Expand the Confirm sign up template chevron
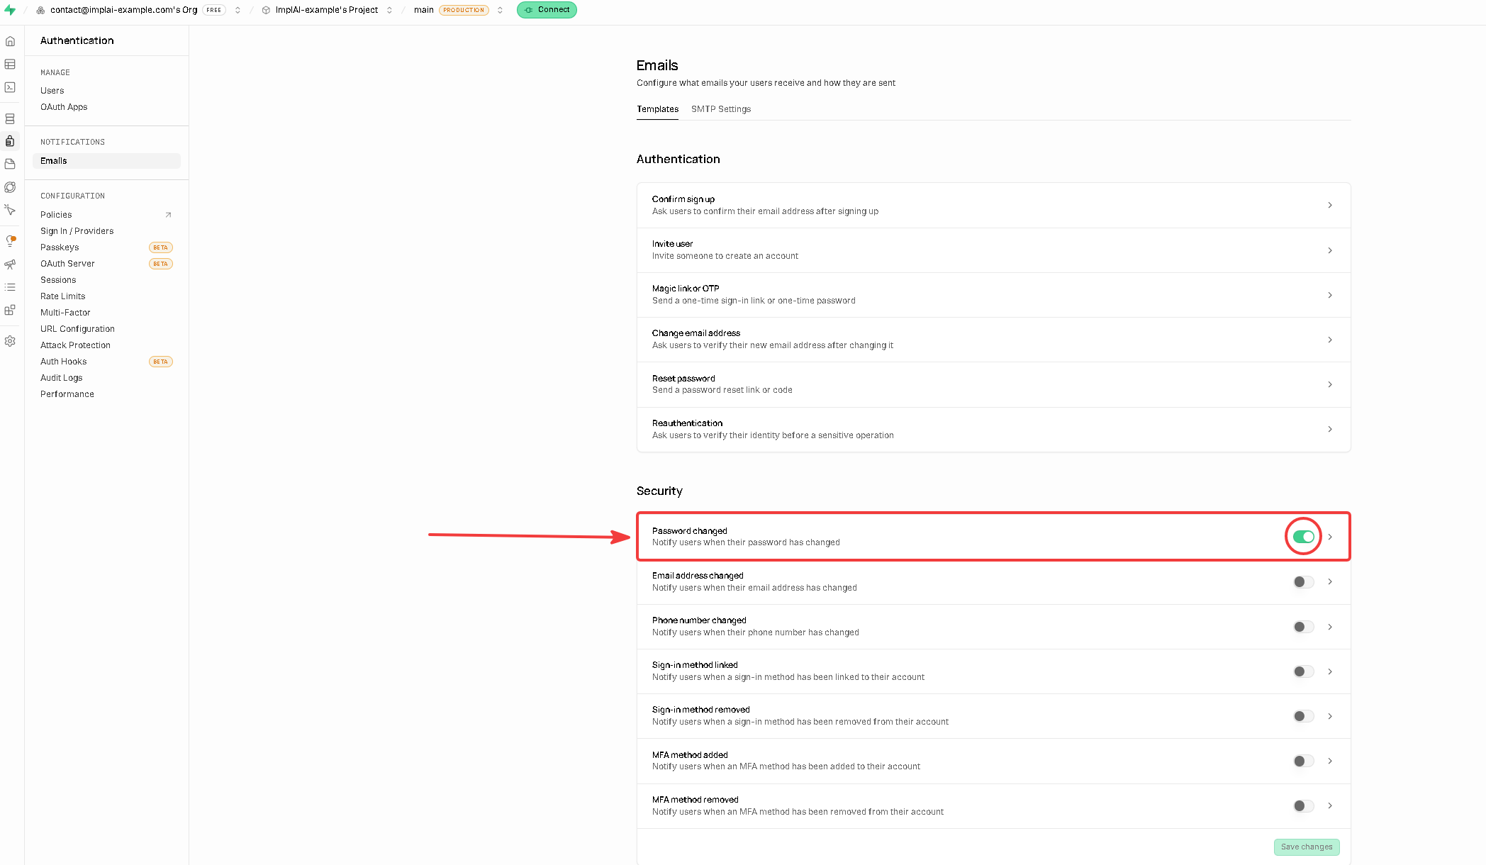Image resolution: width=1486 pixels, height=865 pixels. [1330, 205]
